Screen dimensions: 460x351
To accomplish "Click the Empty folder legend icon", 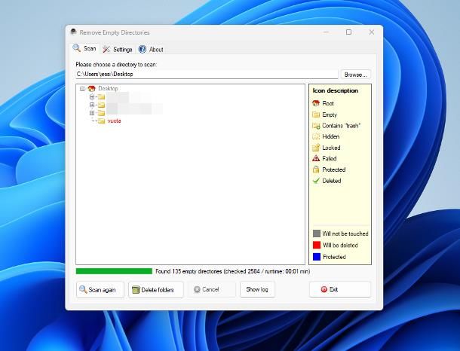I will click(x=316, y=114).
